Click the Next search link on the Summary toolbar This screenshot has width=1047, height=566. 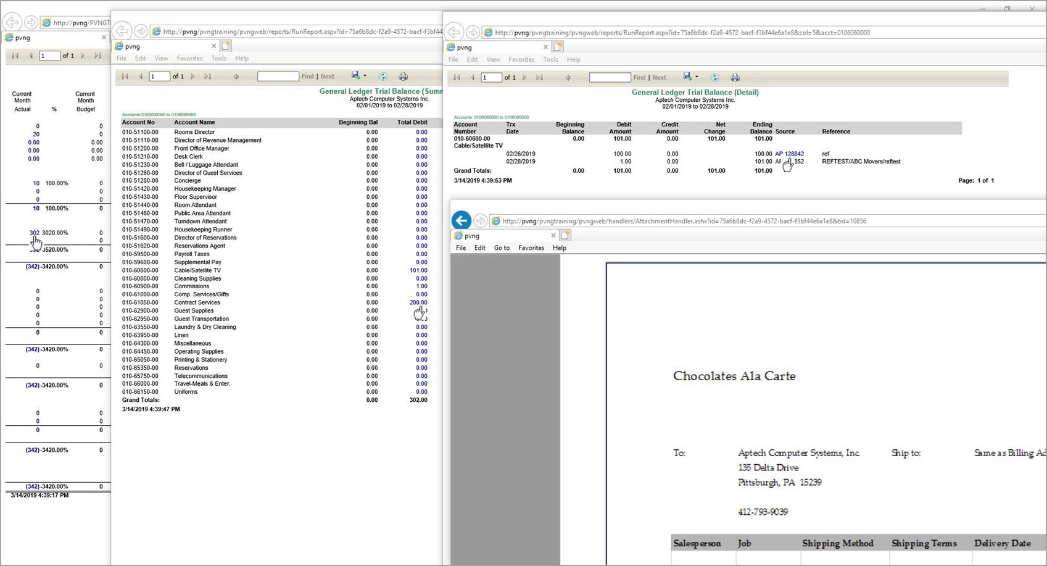(x=328, y=75)
